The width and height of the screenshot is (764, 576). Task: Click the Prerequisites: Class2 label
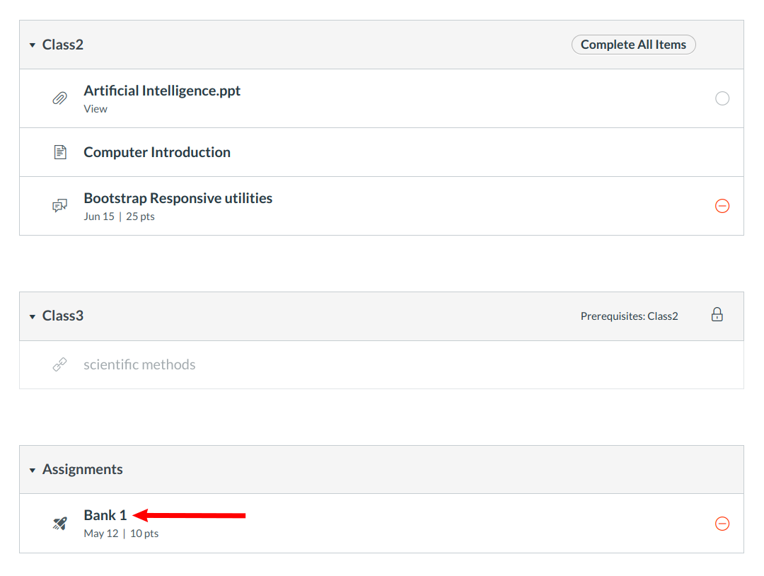[x=629, y=316]
